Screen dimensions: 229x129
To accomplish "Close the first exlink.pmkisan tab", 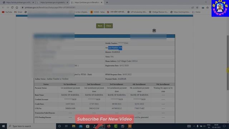I will (x=33, y=3).
